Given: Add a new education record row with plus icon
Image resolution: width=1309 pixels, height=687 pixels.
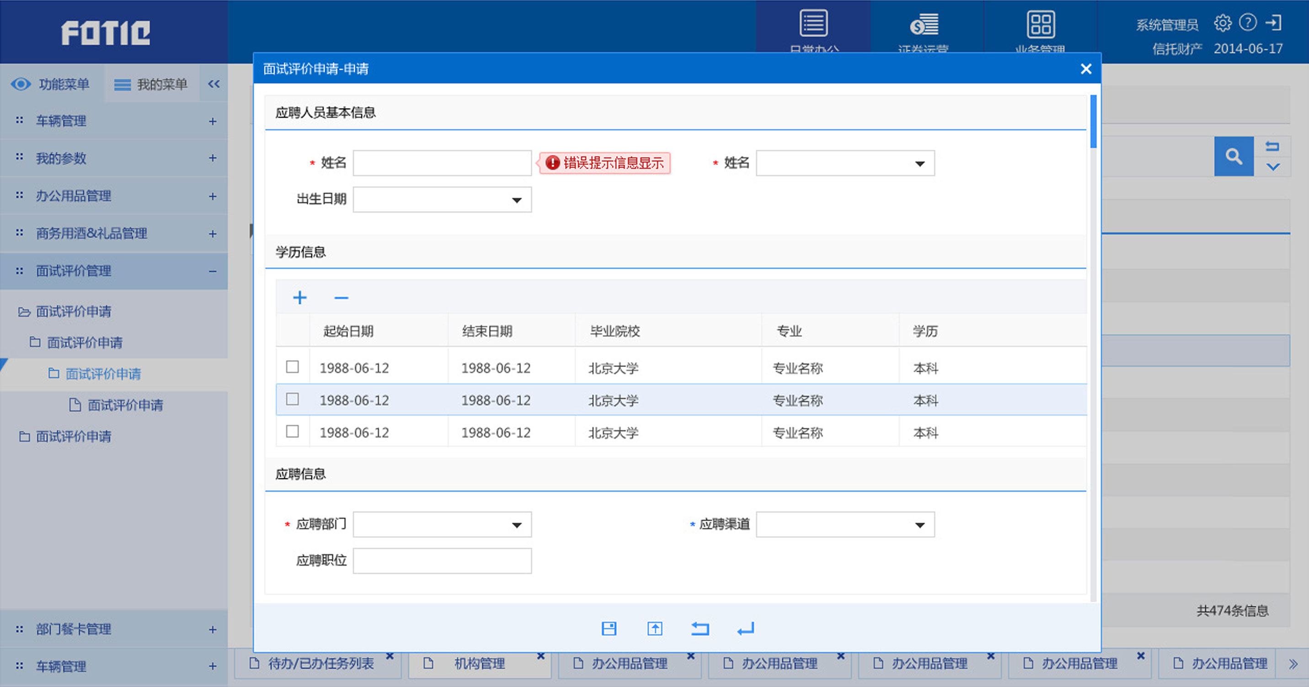Looking at the screenshot, I should pos(300,297).
